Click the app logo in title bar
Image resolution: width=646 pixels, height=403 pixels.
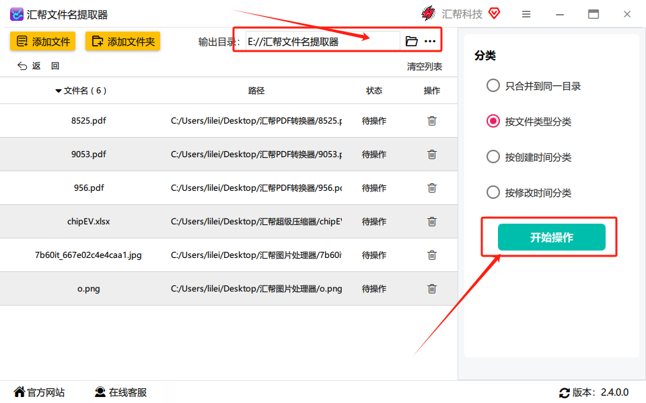16,14
